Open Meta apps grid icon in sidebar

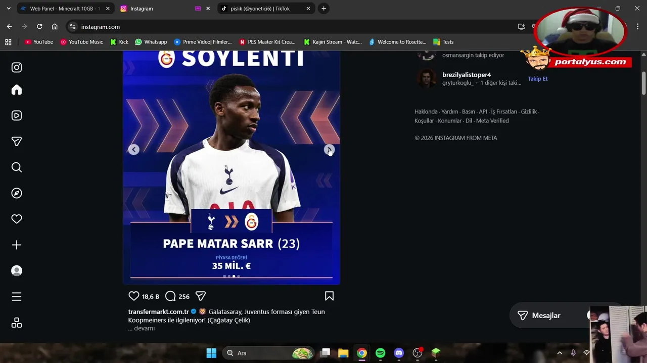pyautogui.click(x=17, y=323)
